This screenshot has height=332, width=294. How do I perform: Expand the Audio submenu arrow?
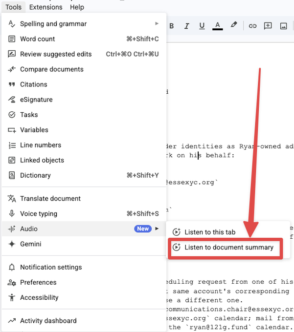(157, 228)
